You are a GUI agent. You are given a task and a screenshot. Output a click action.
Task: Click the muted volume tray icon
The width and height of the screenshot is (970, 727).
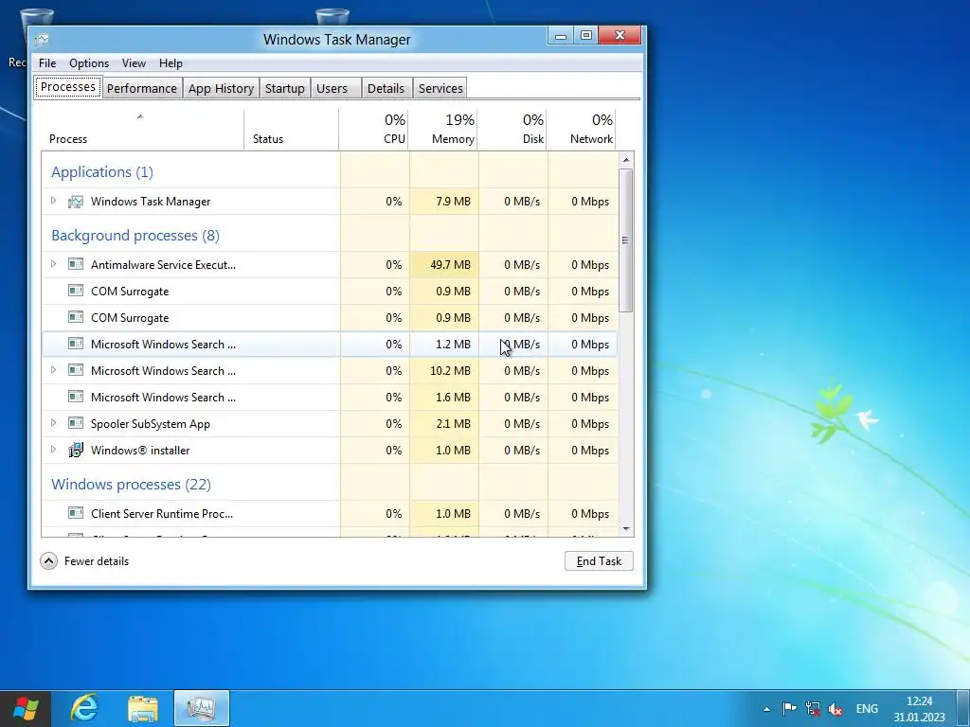(835, 708)
